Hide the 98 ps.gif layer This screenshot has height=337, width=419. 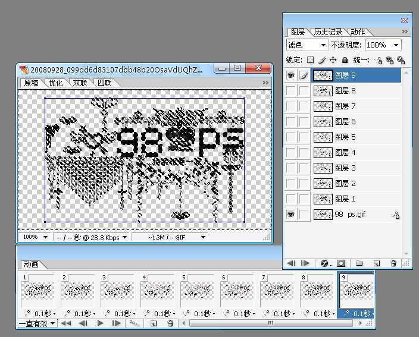point(291,215)
